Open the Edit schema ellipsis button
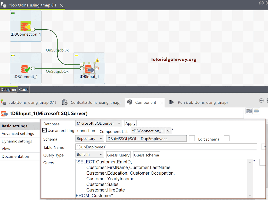The height and width of the screenshot is (200, 268). click(226, 138)
